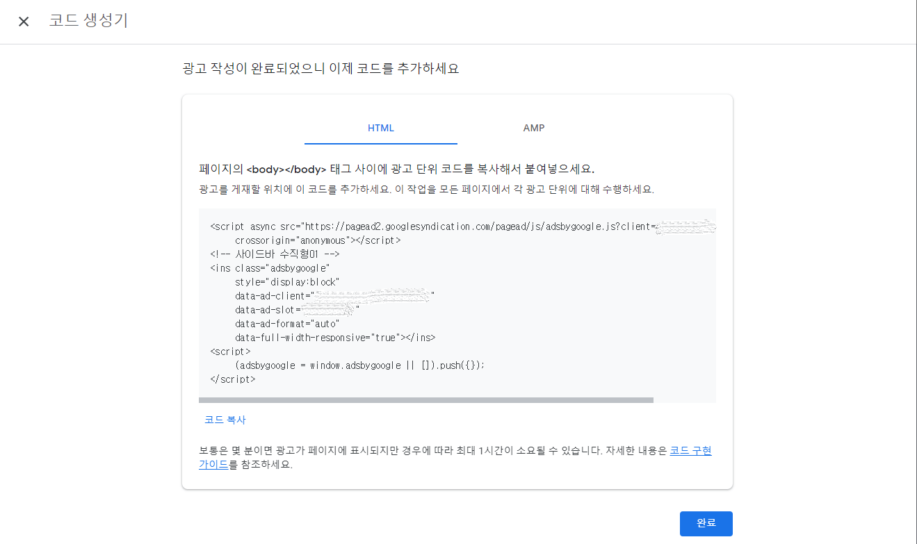The image size is (917, 544).
Task: Switch to the HTML tab
Action: click(x=380, y=128)
